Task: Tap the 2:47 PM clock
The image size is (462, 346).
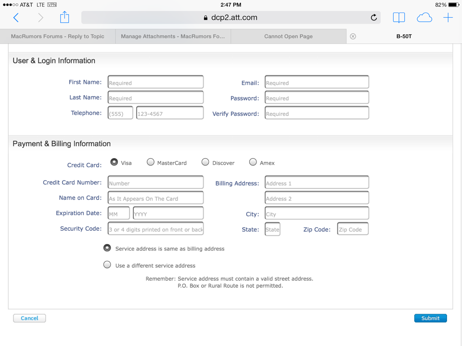Action: (231, 5)
